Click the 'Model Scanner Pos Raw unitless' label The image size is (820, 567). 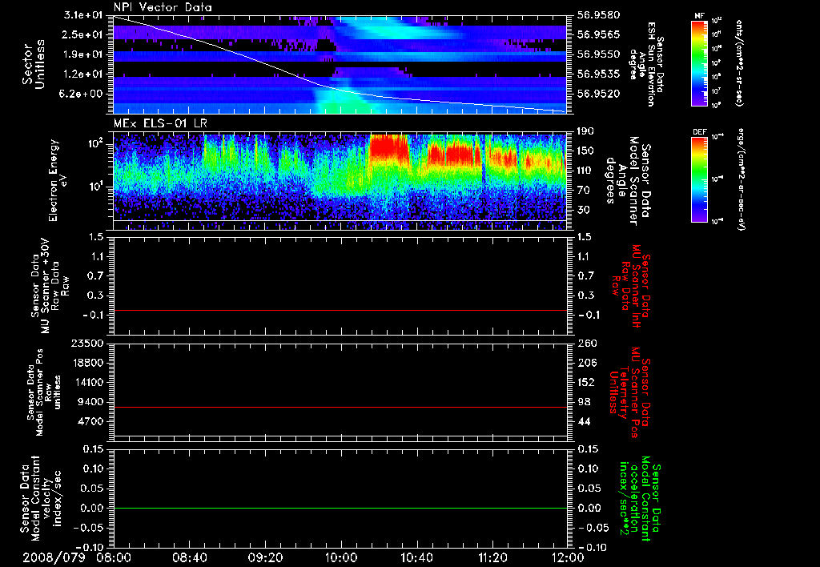[x=45, y=392]
